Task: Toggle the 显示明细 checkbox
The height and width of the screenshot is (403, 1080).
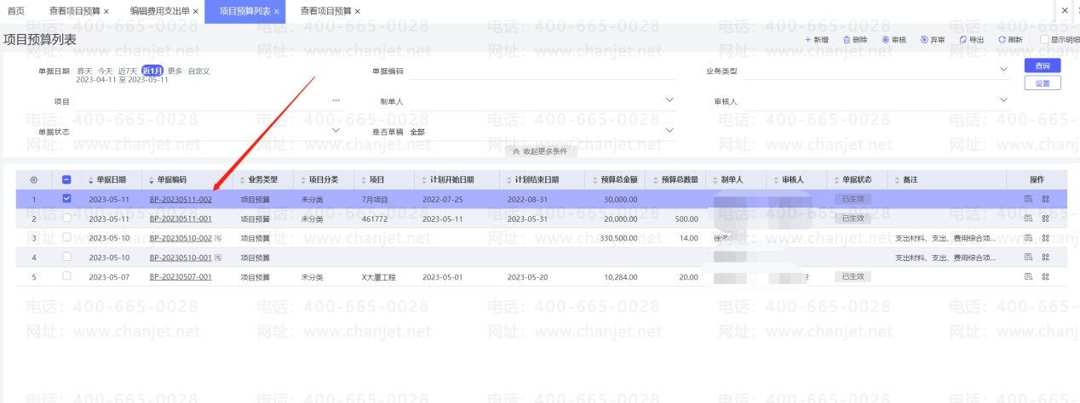Action: (1043, 40)
